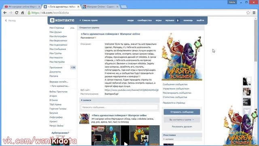
Task: Open Мои Группы in sidebar
Action: point(55,54)
